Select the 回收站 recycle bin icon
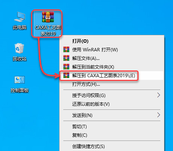The image size is (173, 151). point(19,52)
